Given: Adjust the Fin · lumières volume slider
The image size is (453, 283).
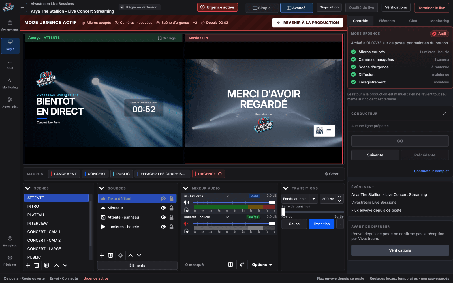Looking at the screenshot, I should (x=234, y=202).
